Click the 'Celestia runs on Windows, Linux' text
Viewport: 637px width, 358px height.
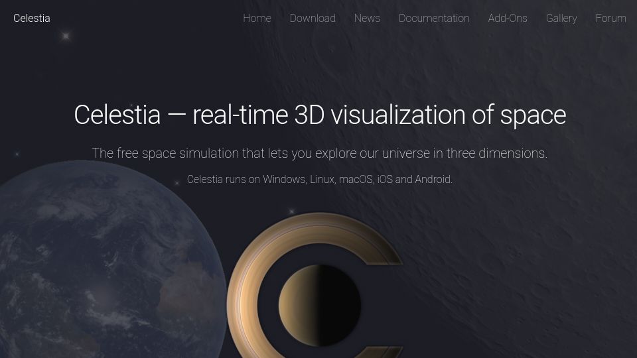click(x=320, y=179)
